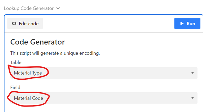The height and width of the screenshot is (112, 203).
Task: Click the Code Generator heading
Action: [37, 42]
